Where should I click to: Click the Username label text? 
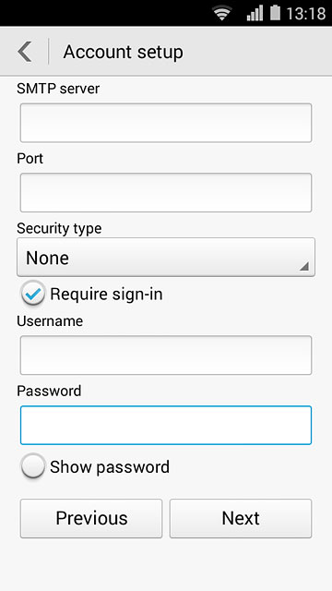click(x=50, y=321)
